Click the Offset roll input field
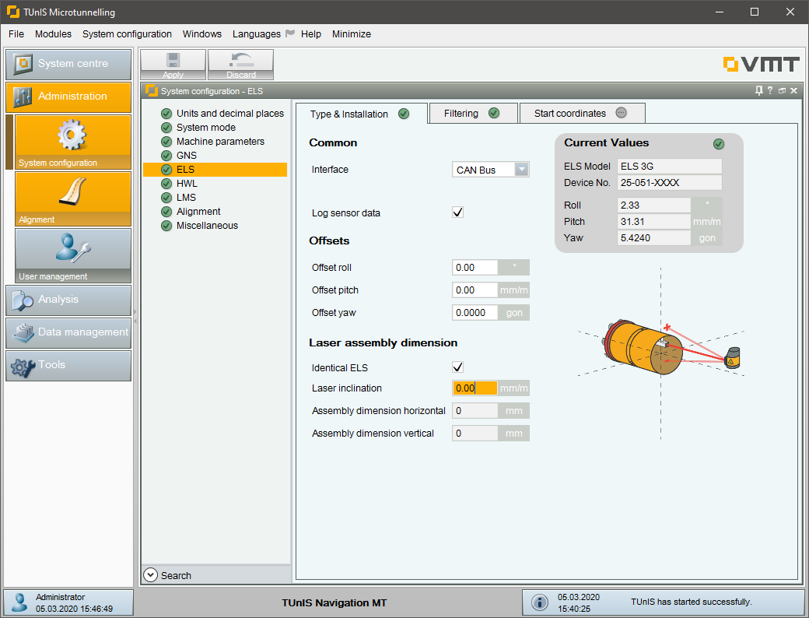The height and width of the screenshot is (618, 809). [475, 268]
